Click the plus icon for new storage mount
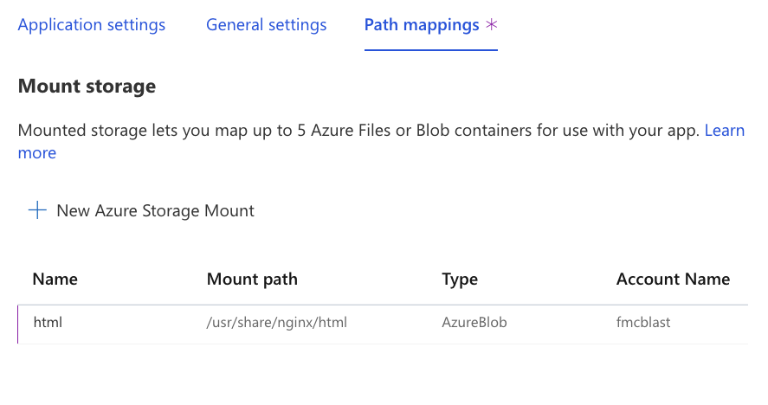Viewport: 768px width, 405px height. tap(37, 210)
